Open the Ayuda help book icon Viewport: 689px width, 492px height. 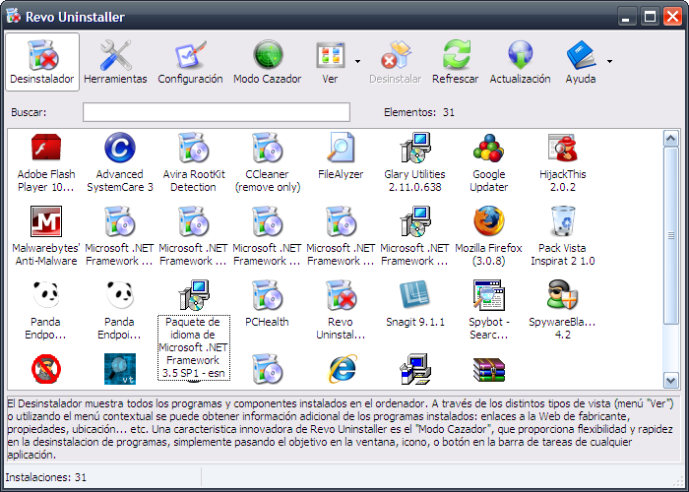click(581, 62)
